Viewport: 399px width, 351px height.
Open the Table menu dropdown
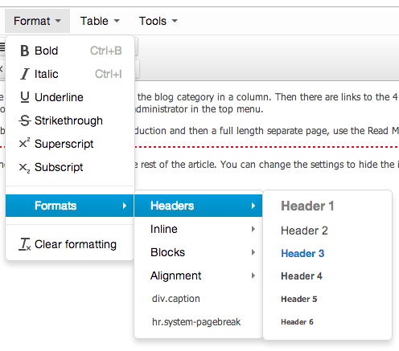(100, 21)
